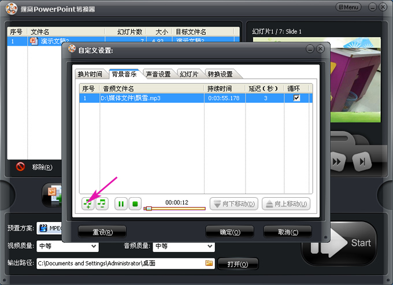Switch to the 转换设置 tab

point(220,74)
